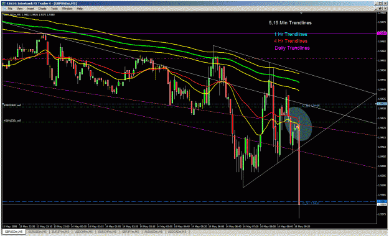Switch to the AUDUSDm,M5 chart tab
This screenshot has height=236, width=389.
point(154,232)
